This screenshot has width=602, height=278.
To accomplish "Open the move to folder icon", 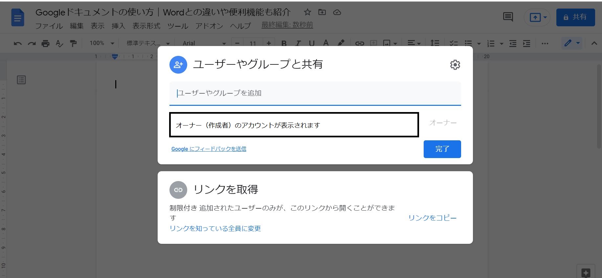I will coord(322,12).
